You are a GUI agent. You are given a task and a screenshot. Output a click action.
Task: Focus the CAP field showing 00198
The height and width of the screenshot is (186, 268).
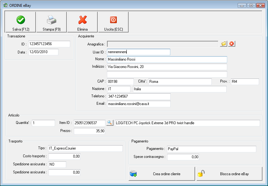120,82
